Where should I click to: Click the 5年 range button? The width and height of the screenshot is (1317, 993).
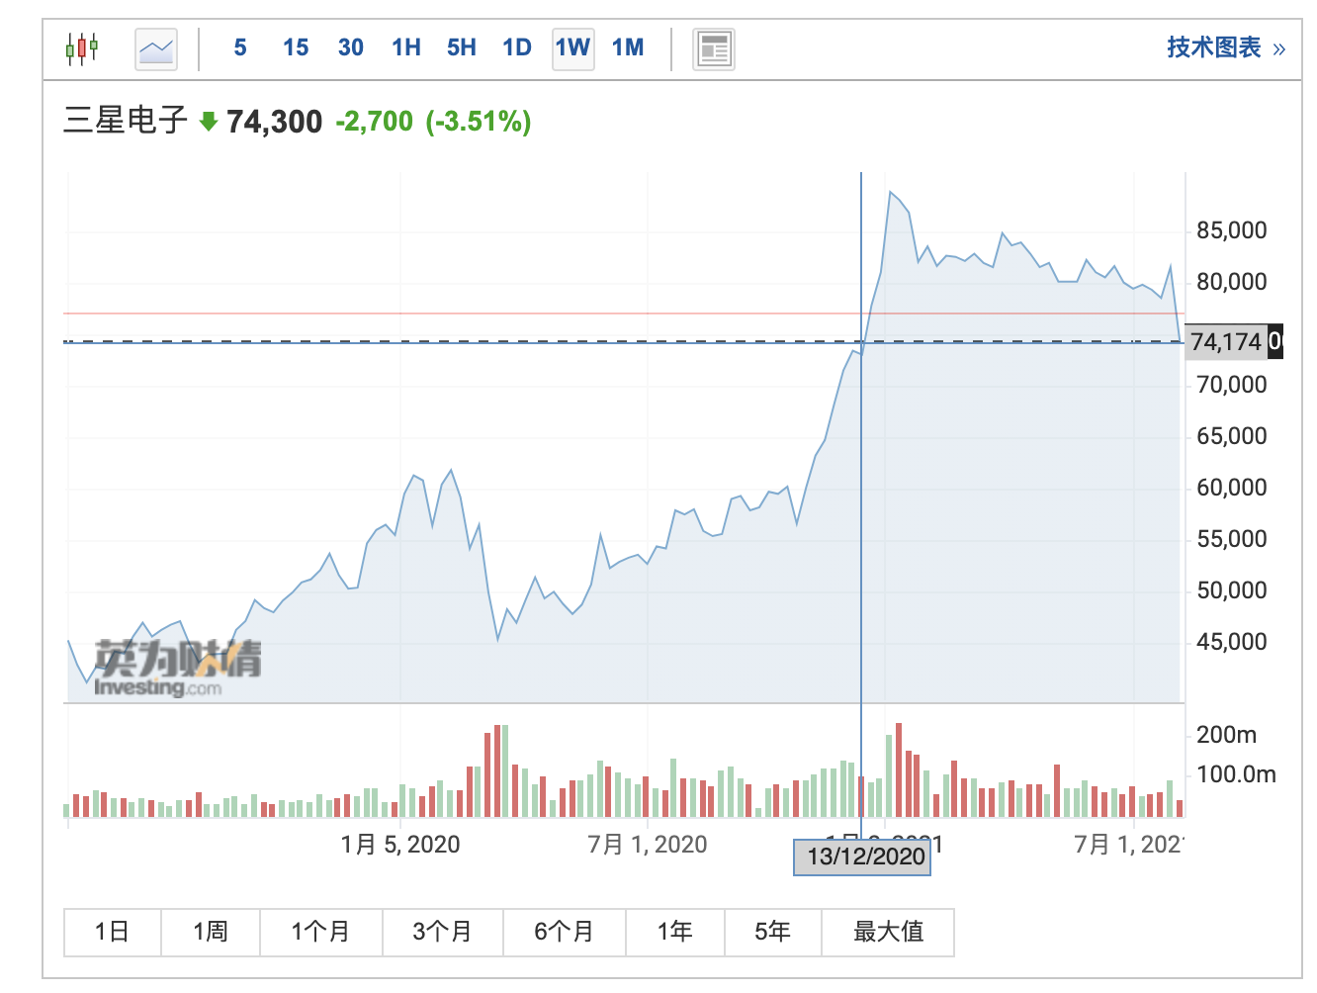(x=772, y=932)
